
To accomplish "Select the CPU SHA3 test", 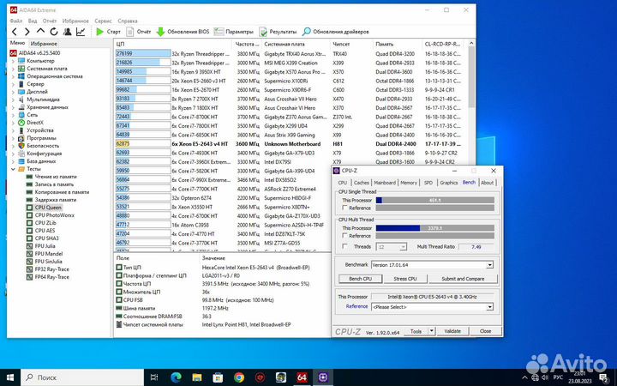I will point(46,238).
